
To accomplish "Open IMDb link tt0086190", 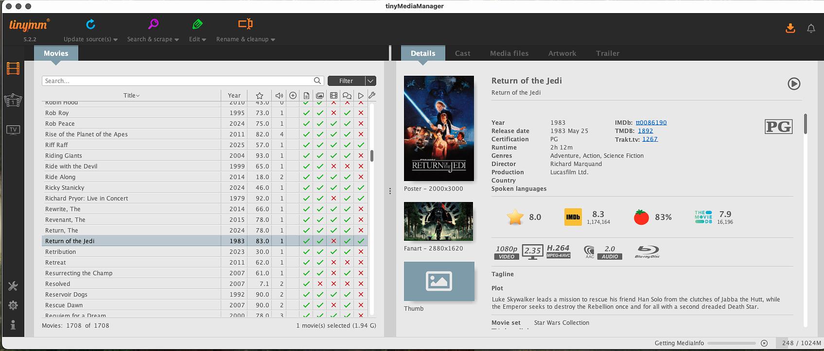I will tap(651, 123).
